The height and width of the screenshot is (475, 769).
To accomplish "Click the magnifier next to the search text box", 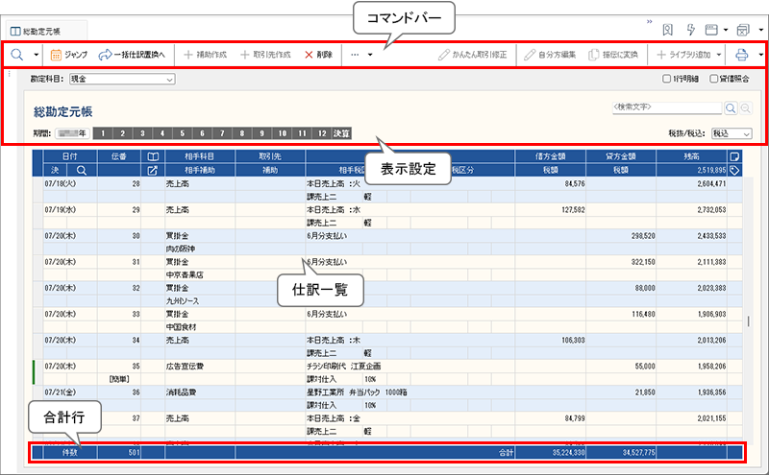I will pyautogui.click(x=731, y=109).
